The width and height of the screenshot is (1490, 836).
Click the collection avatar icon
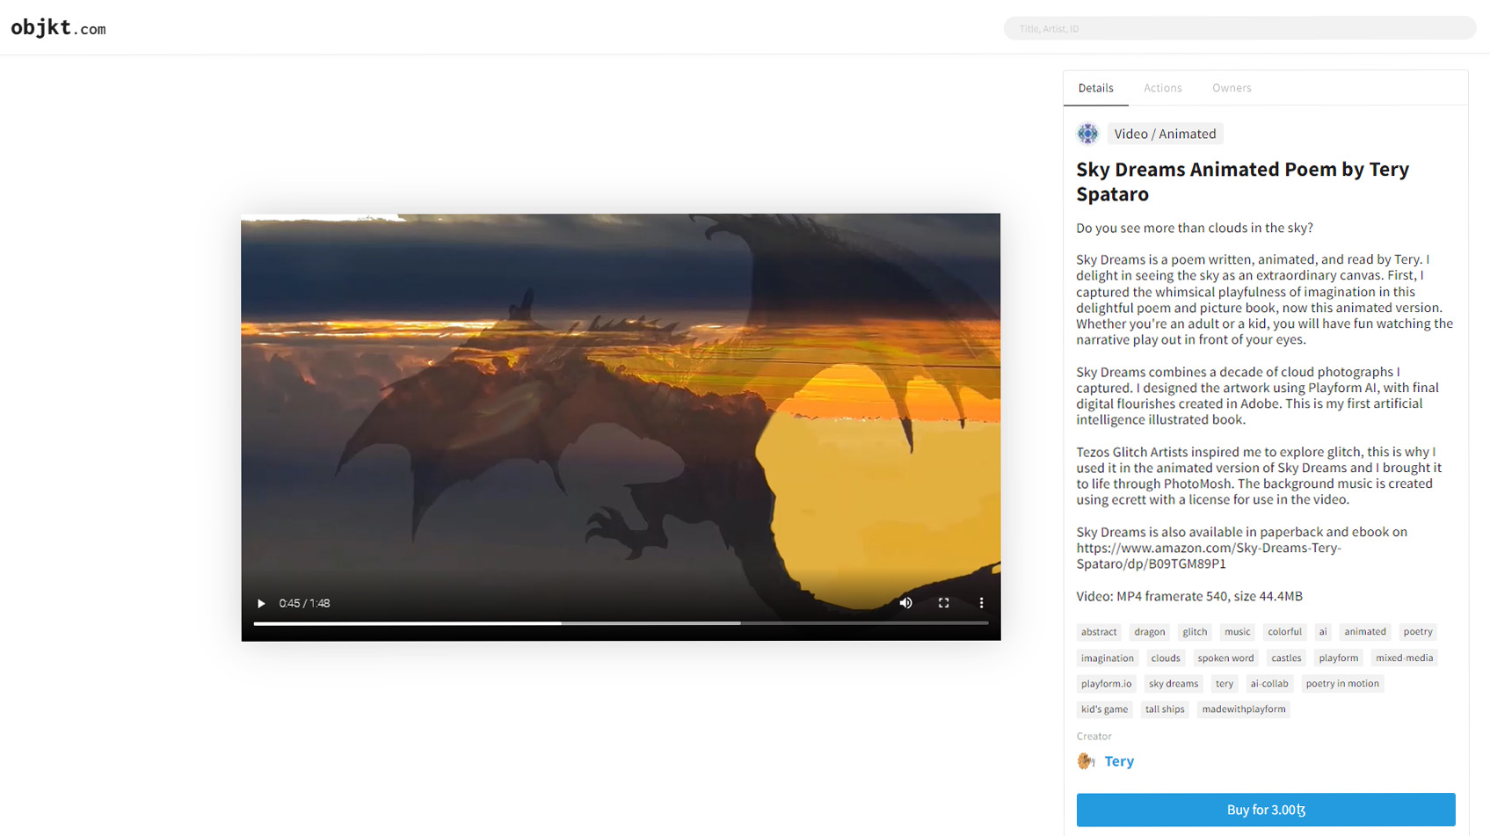1087,134
